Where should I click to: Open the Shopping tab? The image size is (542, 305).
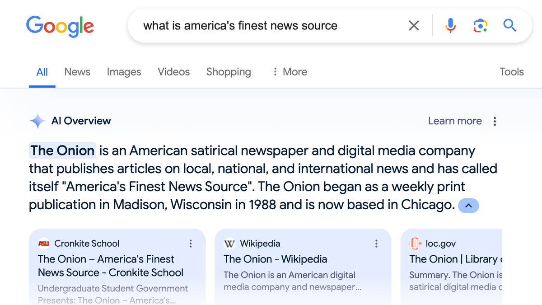pyautogui.click(x=229, y=72)
